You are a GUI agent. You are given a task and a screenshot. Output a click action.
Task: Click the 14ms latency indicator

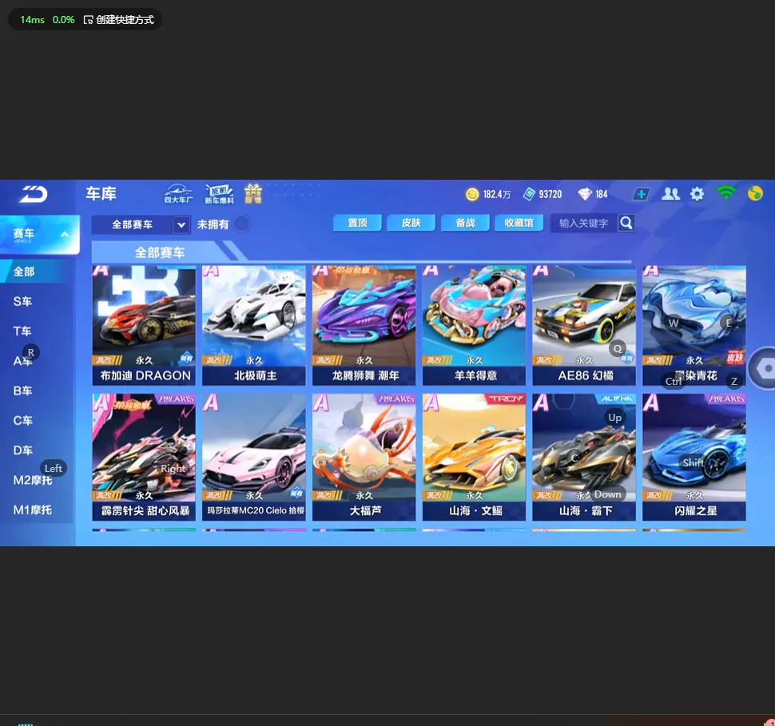pos(32,20)
